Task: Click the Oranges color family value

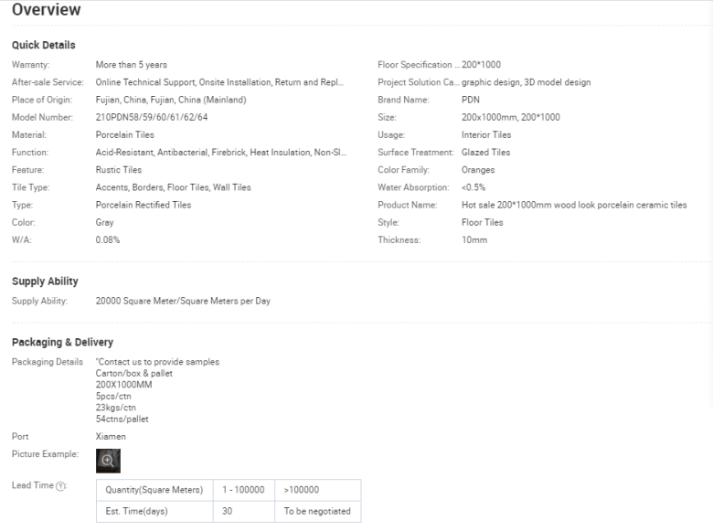Action: point(480,170)
